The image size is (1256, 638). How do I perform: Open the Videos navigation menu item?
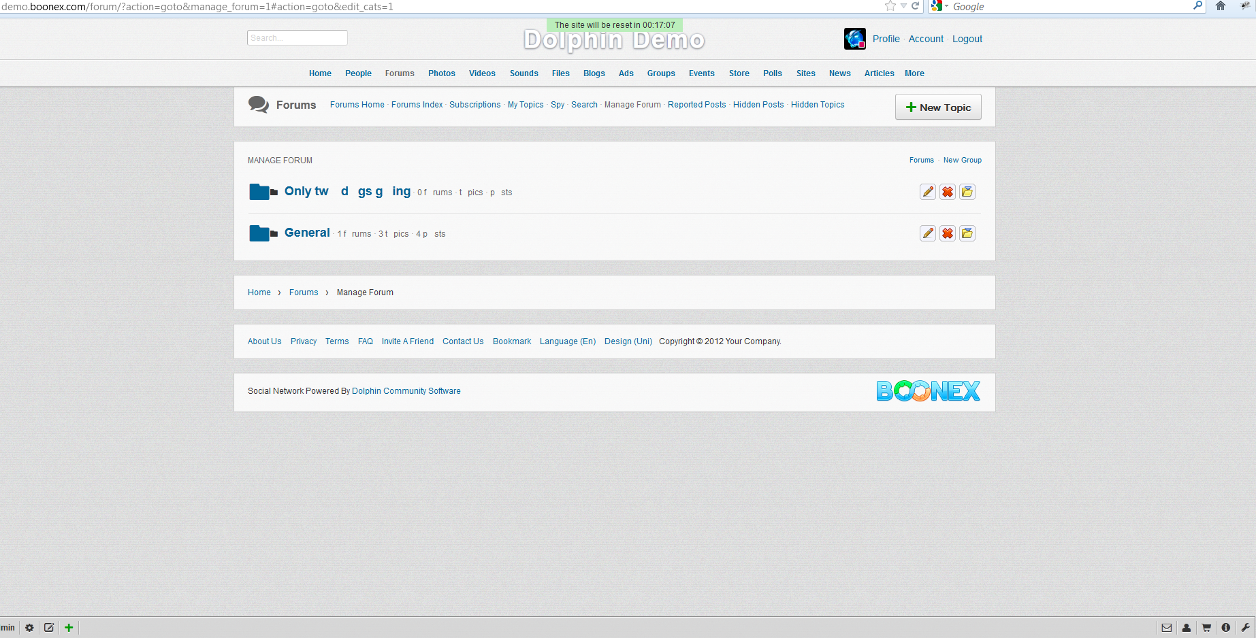(482, 73)
